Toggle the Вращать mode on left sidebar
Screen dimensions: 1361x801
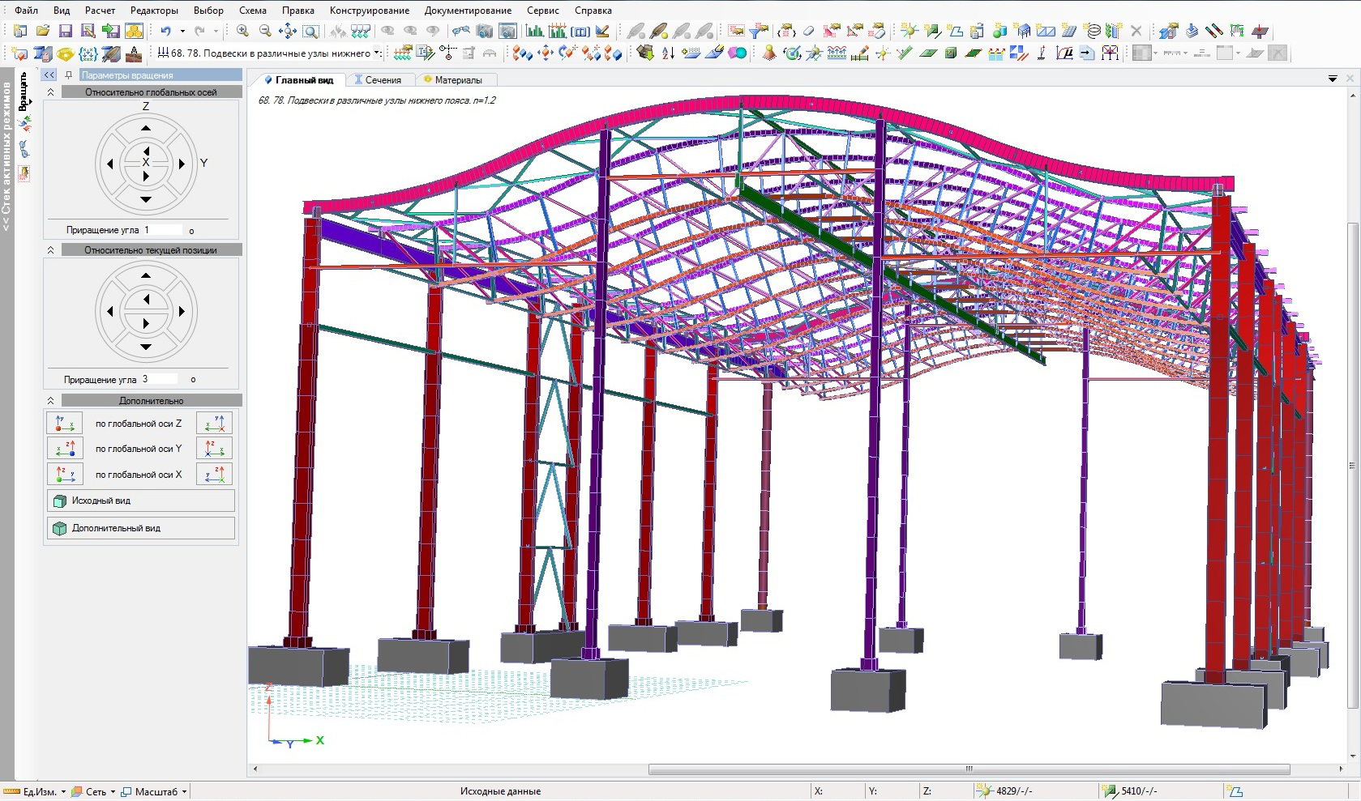coord(24,91)
